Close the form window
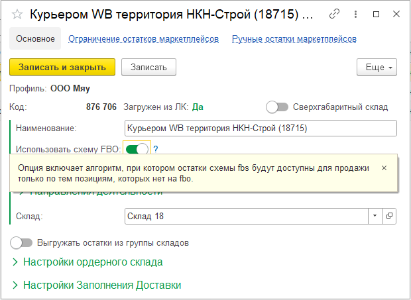 pos(396,14)
